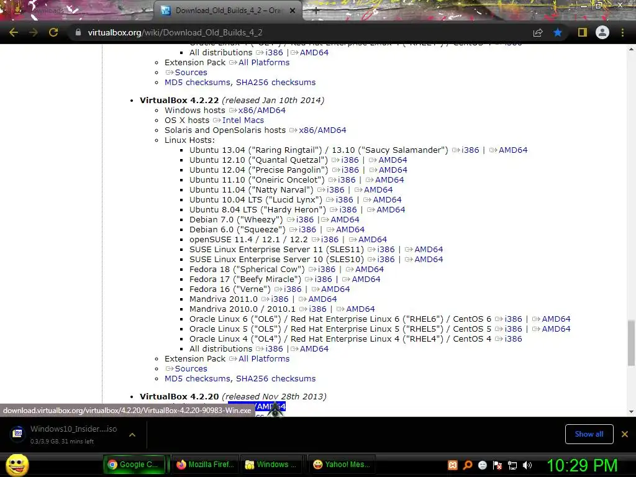This screenshot has height=477, width=636.
Task: Download Mandriva 2011.0 AMD64 package
Action: [322, 299]
